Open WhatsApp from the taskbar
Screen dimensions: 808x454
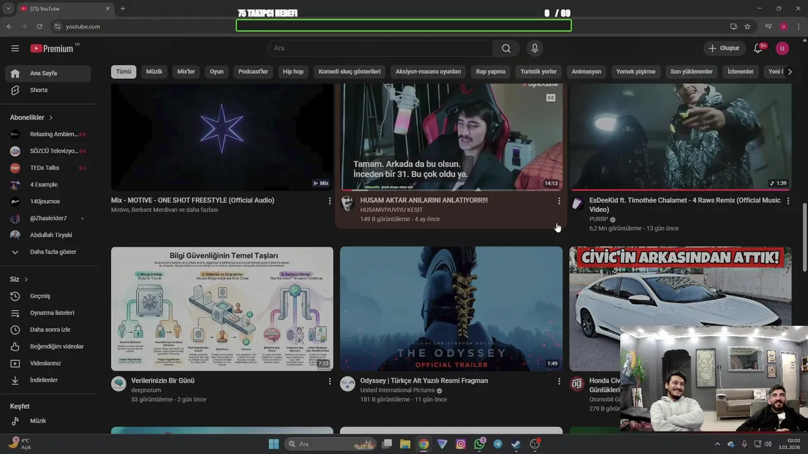pos(480,444)
